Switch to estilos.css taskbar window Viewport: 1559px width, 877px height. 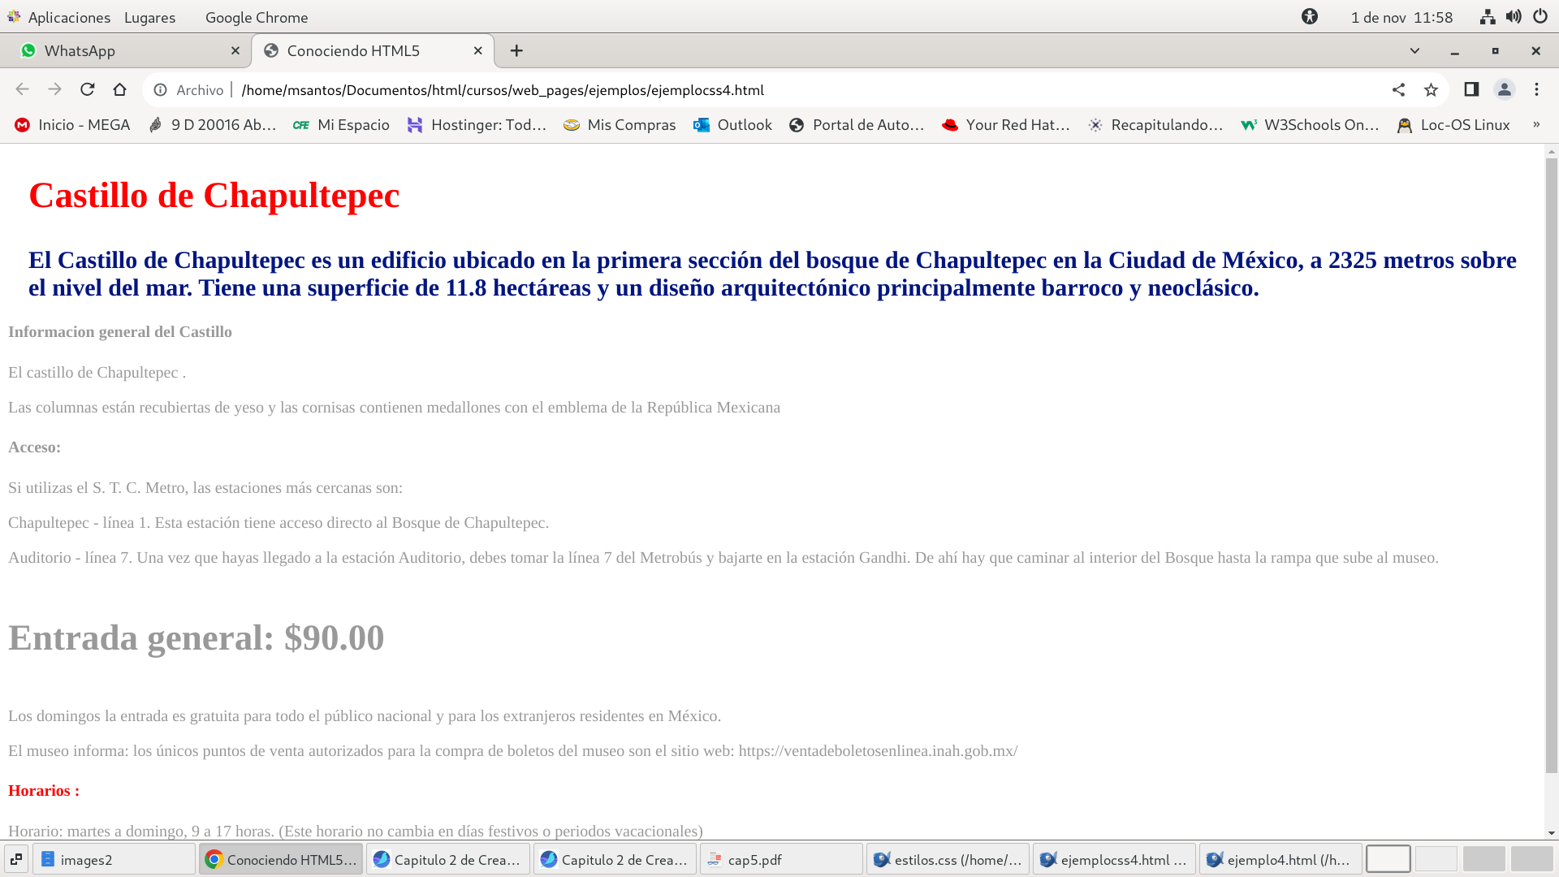pyautogui.click(x=948, y=859)
